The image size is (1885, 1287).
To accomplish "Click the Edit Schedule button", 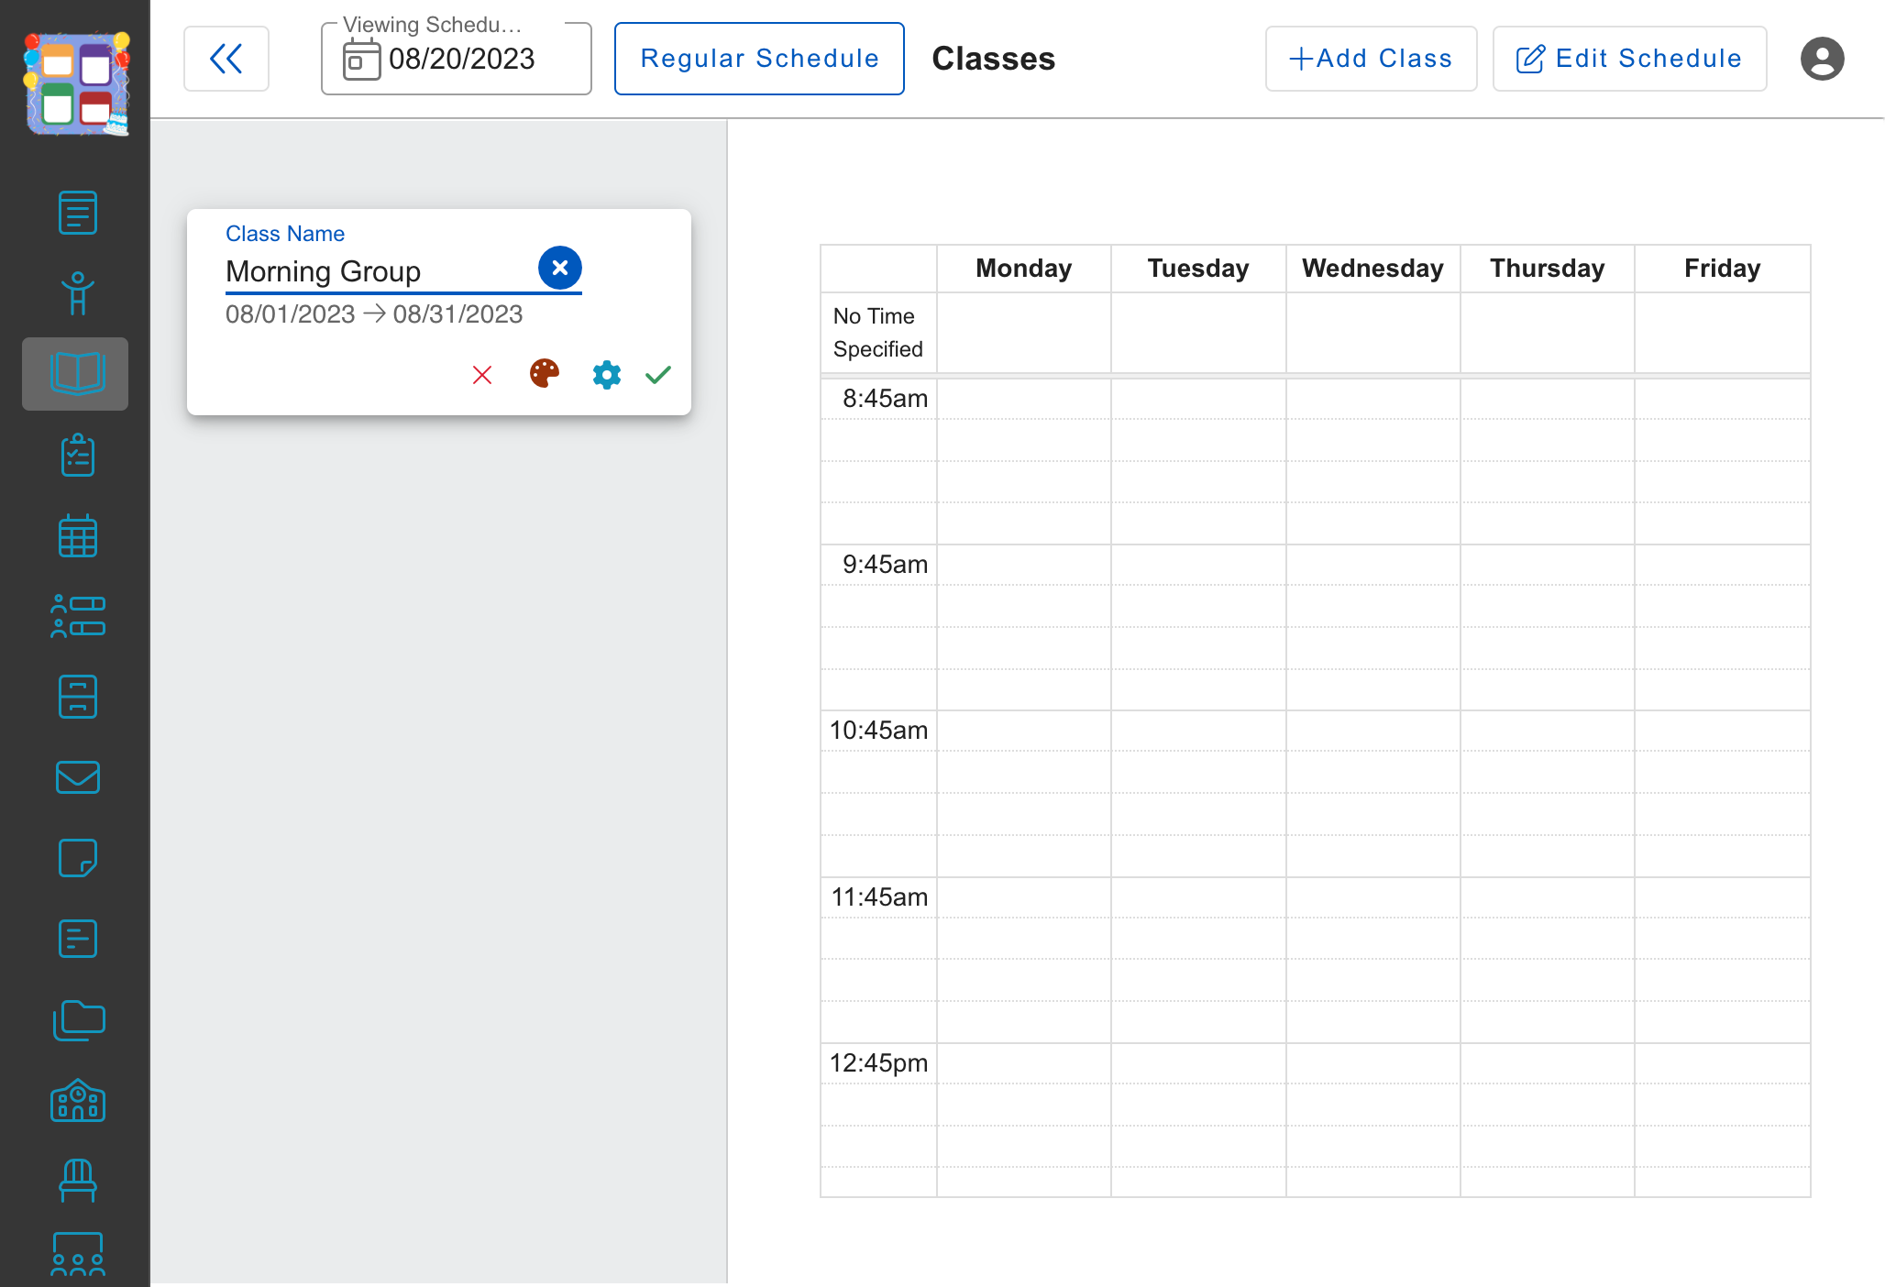I will (x=1629, y=59).
